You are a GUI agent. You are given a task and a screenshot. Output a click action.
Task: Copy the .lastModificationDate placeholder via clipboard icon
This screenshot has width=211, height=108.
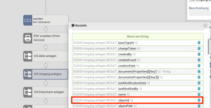coord(199,83)
